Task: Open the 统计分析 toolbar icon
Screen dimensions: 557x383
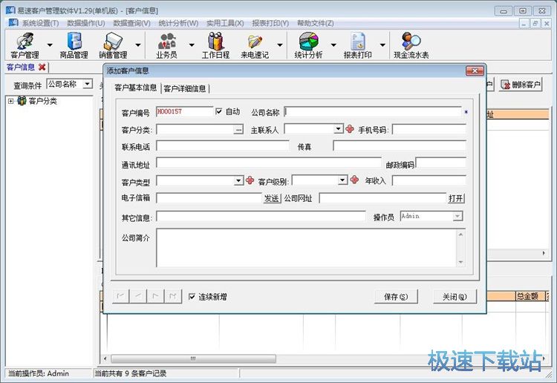Action: tap(308, 45)
